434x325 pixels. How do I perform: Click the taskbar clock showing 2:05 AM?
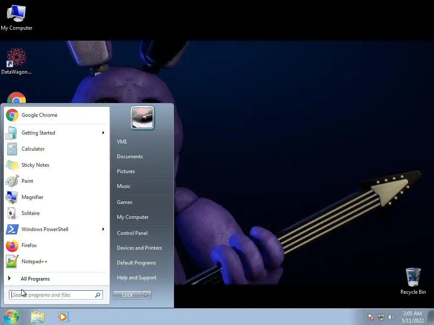click(x=412, y=317)
